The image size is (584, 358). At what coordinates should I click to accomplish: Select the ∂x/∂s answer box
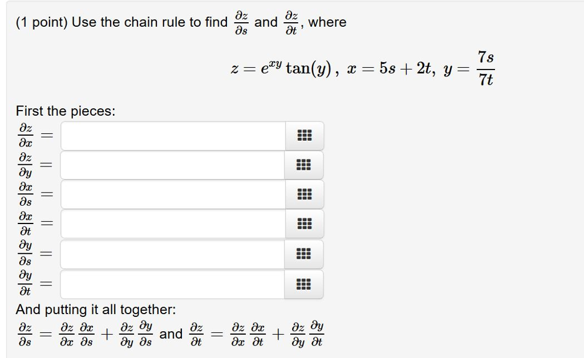tap(171, 194)
